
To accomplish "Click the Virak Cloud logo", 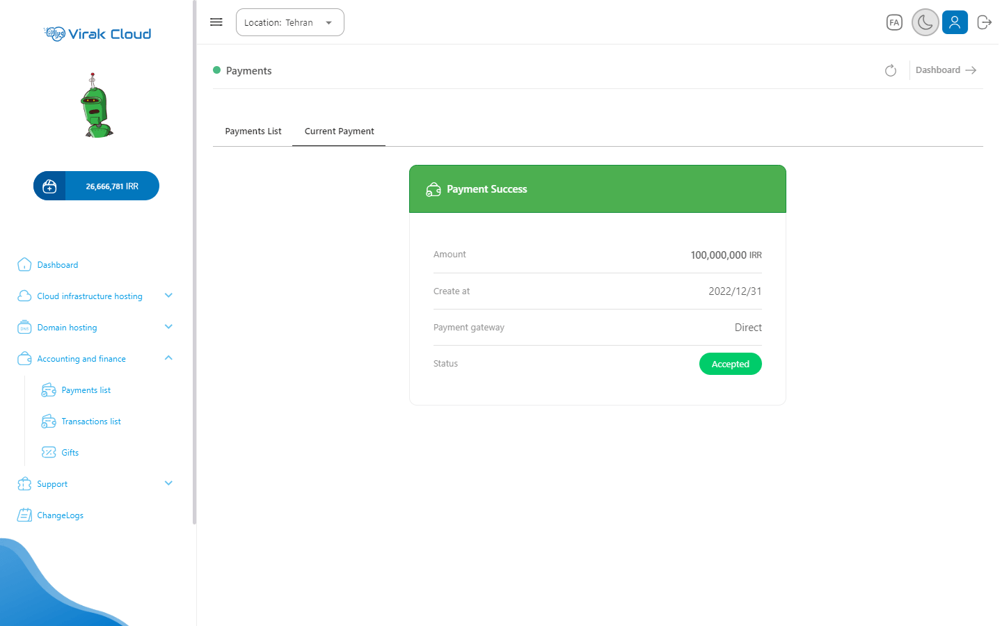I will click(x=97, y=34).
